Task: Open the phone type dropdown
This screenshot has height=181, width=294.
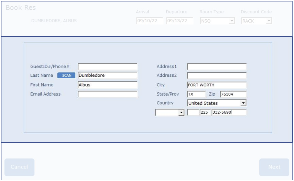Action: [x=181, y=112]
